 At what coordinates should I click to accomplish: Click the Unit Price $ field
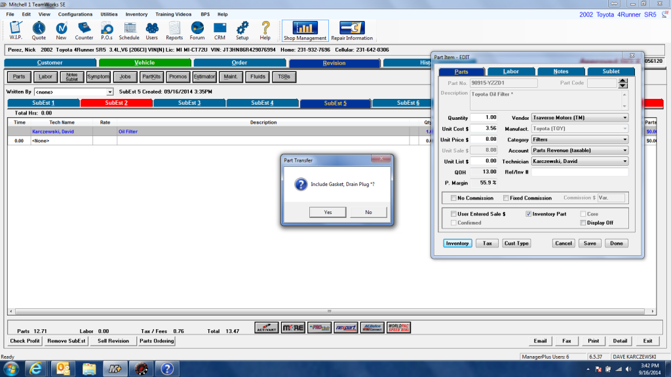pos(484,139)
